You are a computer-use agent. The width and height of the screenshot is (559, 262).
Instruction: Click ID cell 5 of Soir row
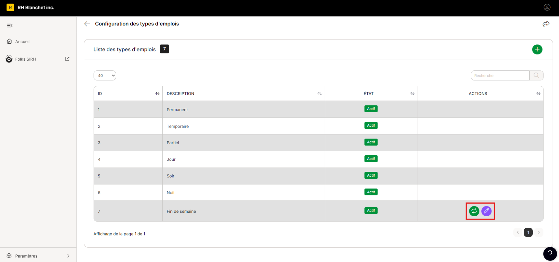(128, 176)
